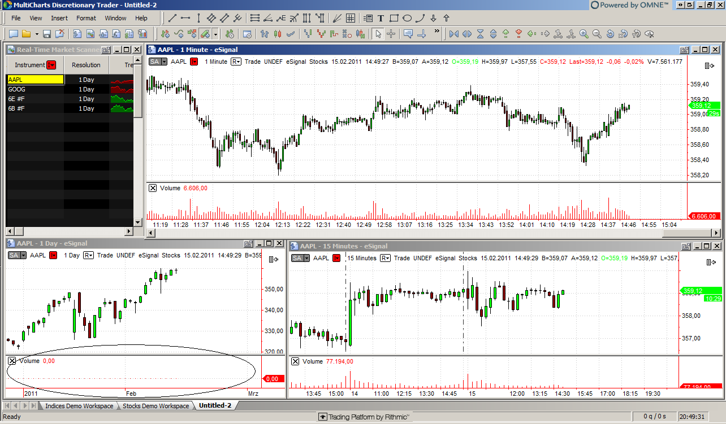Click the Resolution column header in scanner
This screenshot has width=726, height=424.
[x=87, y=65]
